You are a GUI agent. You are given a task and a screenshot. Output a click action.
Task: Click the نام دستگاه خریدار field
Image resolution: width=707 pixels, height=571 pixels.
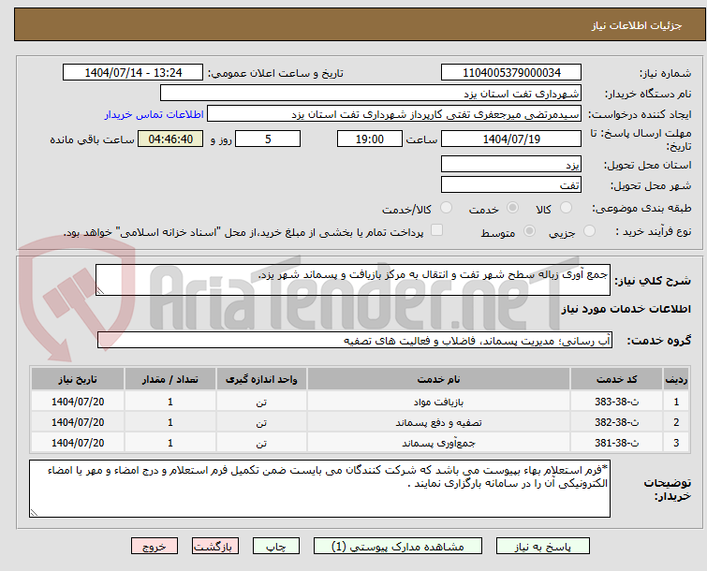pyautogui.click(x=371, y=94)
